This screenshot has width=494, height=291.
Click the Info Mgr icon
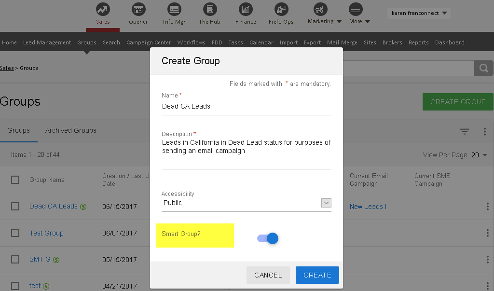point(174,10)
